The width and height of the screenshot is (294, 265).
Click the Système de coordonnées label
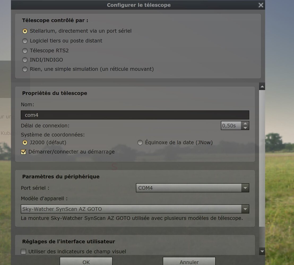pos(53,135)
